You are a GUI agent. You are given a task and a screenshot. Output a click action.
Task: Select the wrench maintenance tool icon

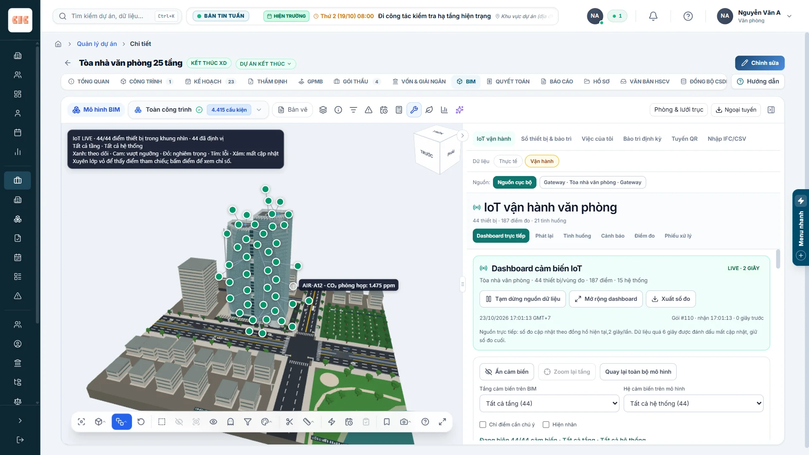coord(414,110)
